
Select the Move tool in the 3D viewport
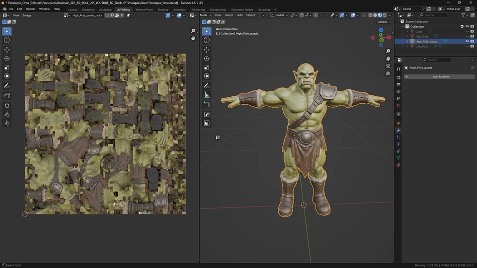pos(207,50)
